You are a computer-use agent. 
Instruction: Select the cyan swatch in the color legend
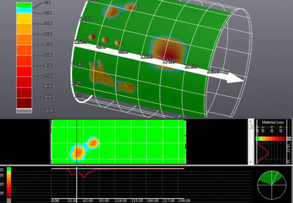click(x=25, y=10)
